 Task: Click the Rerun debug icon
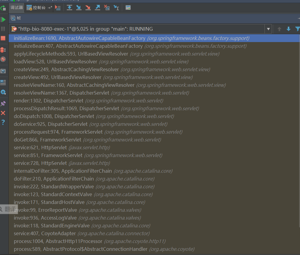[3, 8]
